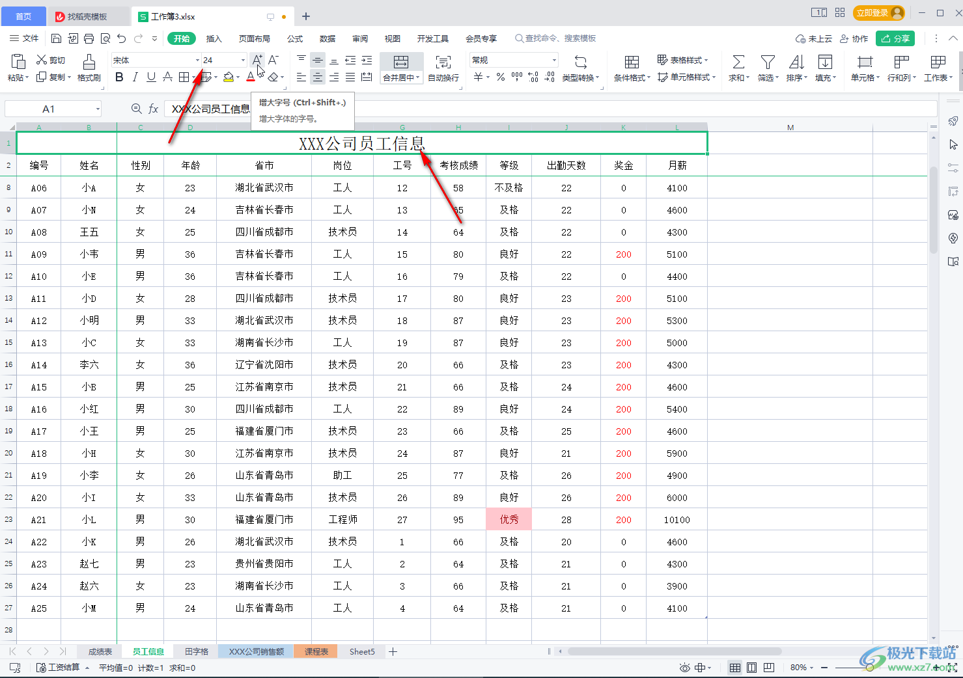
Task: Open the Table Style (表格样式) dropdown
Action: click(x=682, y=60)
